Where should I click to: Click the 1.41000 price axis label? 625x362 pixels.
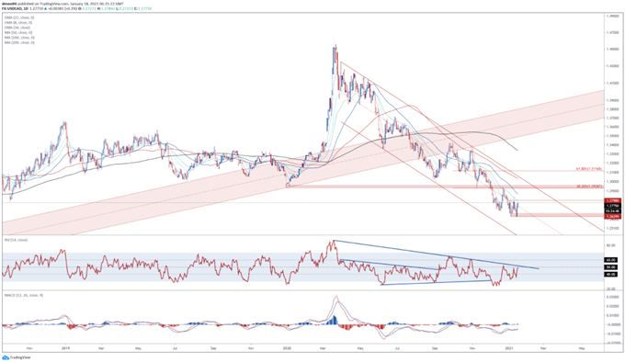[612, 83]
